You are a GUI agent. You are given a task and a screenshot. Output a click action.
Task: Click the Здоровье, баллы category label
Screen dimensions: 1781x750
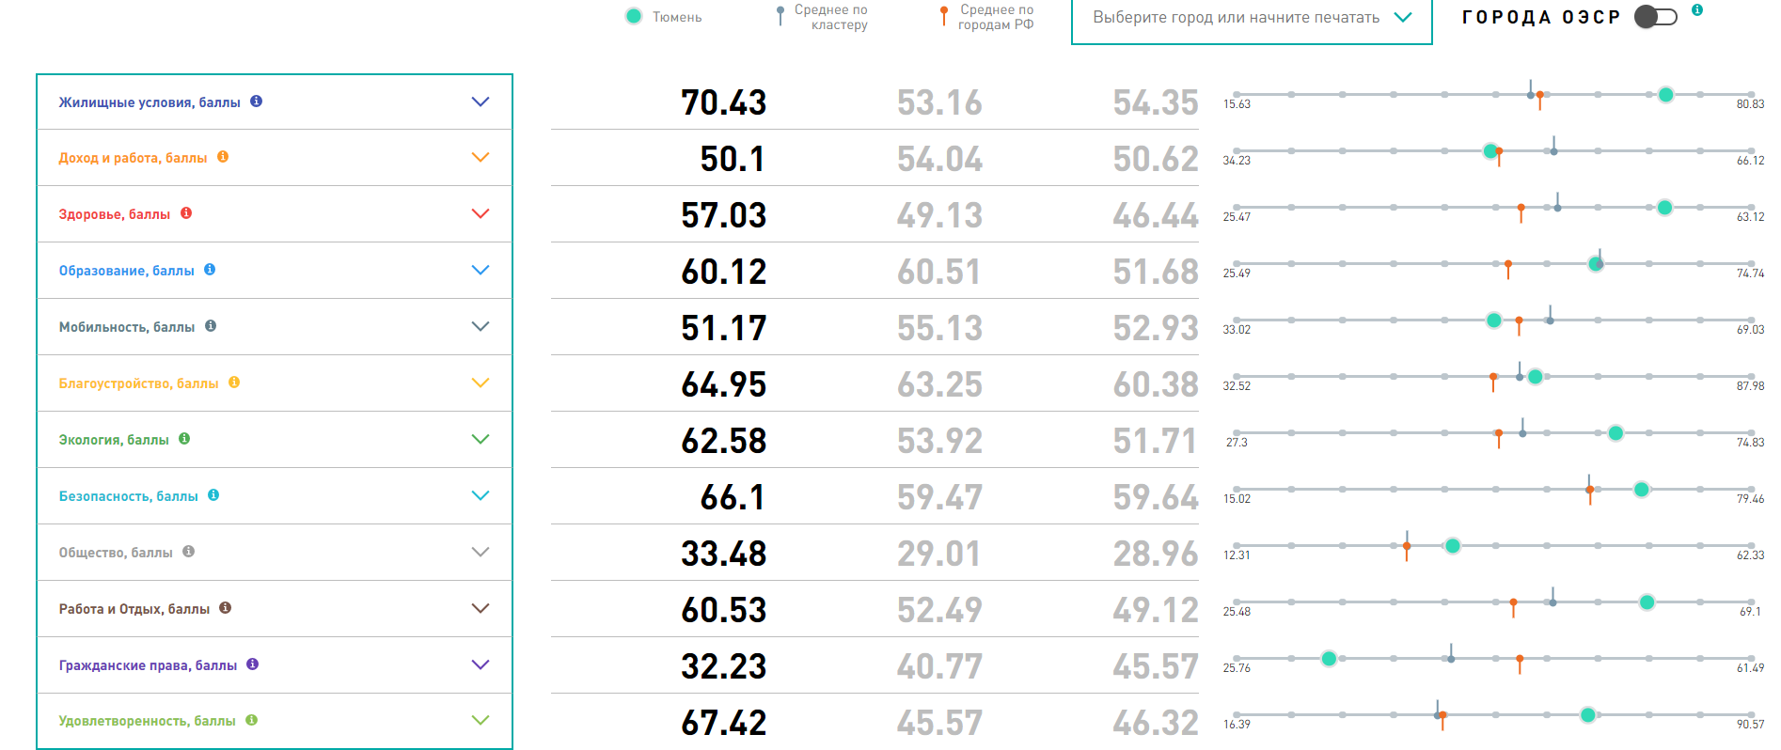coord(115,214)
